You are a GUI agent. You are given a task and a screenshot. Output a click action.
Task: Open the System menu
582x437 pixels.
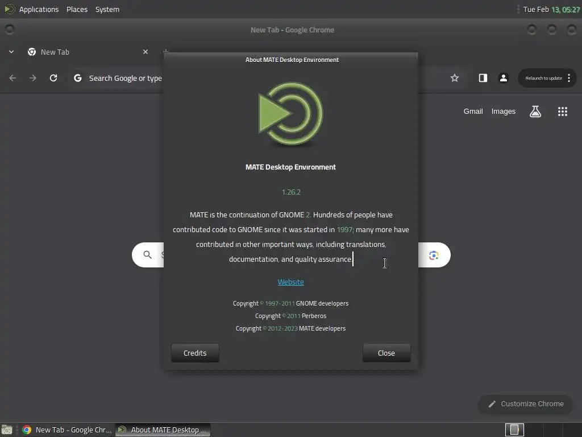tap(107, 9)
